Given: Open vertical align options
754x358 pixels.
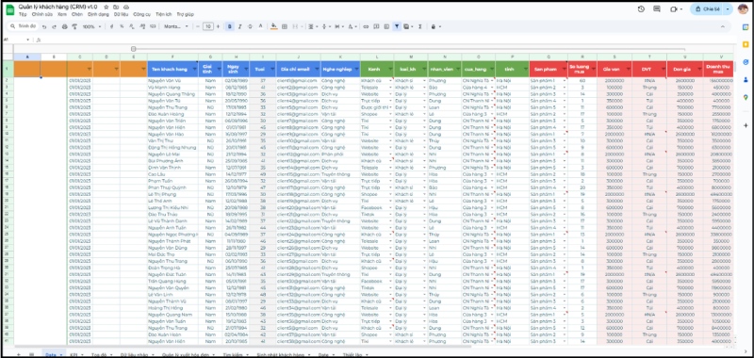Looking at the screenshot, I should [x=325, y=27].
